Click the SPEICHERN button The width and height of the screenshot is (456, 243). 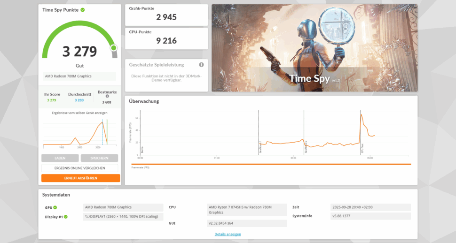(100, 158)
